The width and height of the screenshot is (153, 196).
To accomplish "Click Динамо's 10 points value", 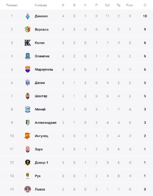I will point(145,16).
